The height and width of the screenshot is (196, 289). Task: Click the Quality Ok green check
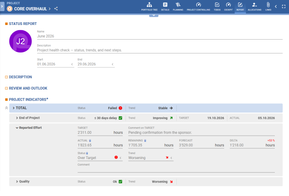(120, 182)
